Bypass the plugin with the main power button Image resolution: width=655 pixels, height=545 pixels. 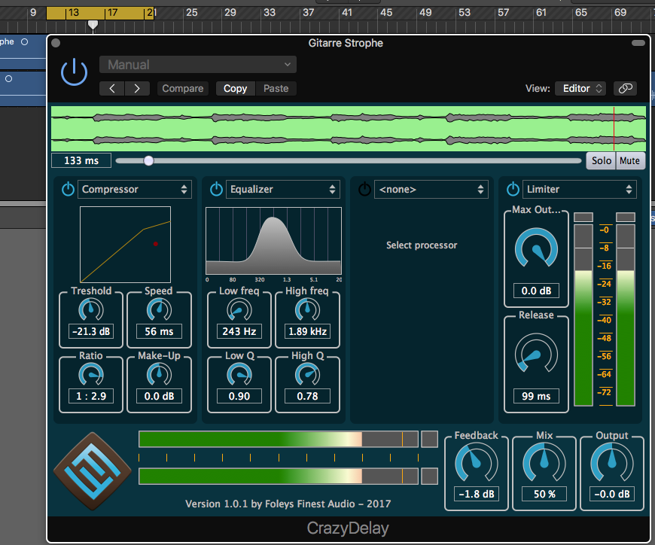pyautogui.click(x=73, y=72)
